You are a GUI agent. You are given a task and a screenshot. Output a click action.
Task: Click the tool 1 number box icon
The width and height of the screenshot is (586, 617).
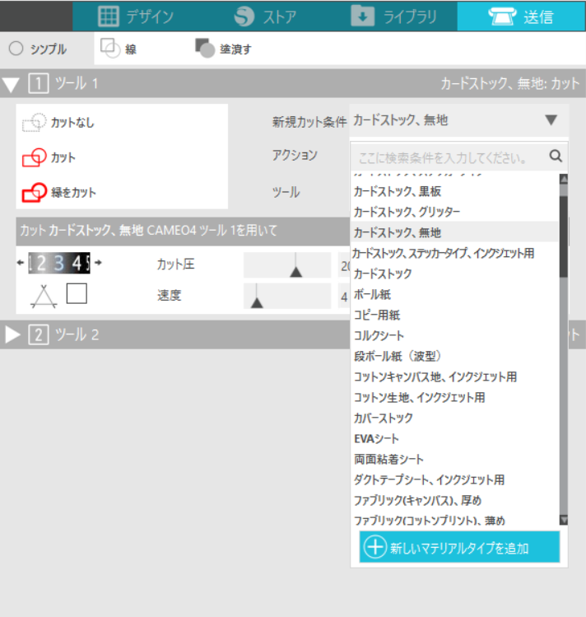pos(39,83)
